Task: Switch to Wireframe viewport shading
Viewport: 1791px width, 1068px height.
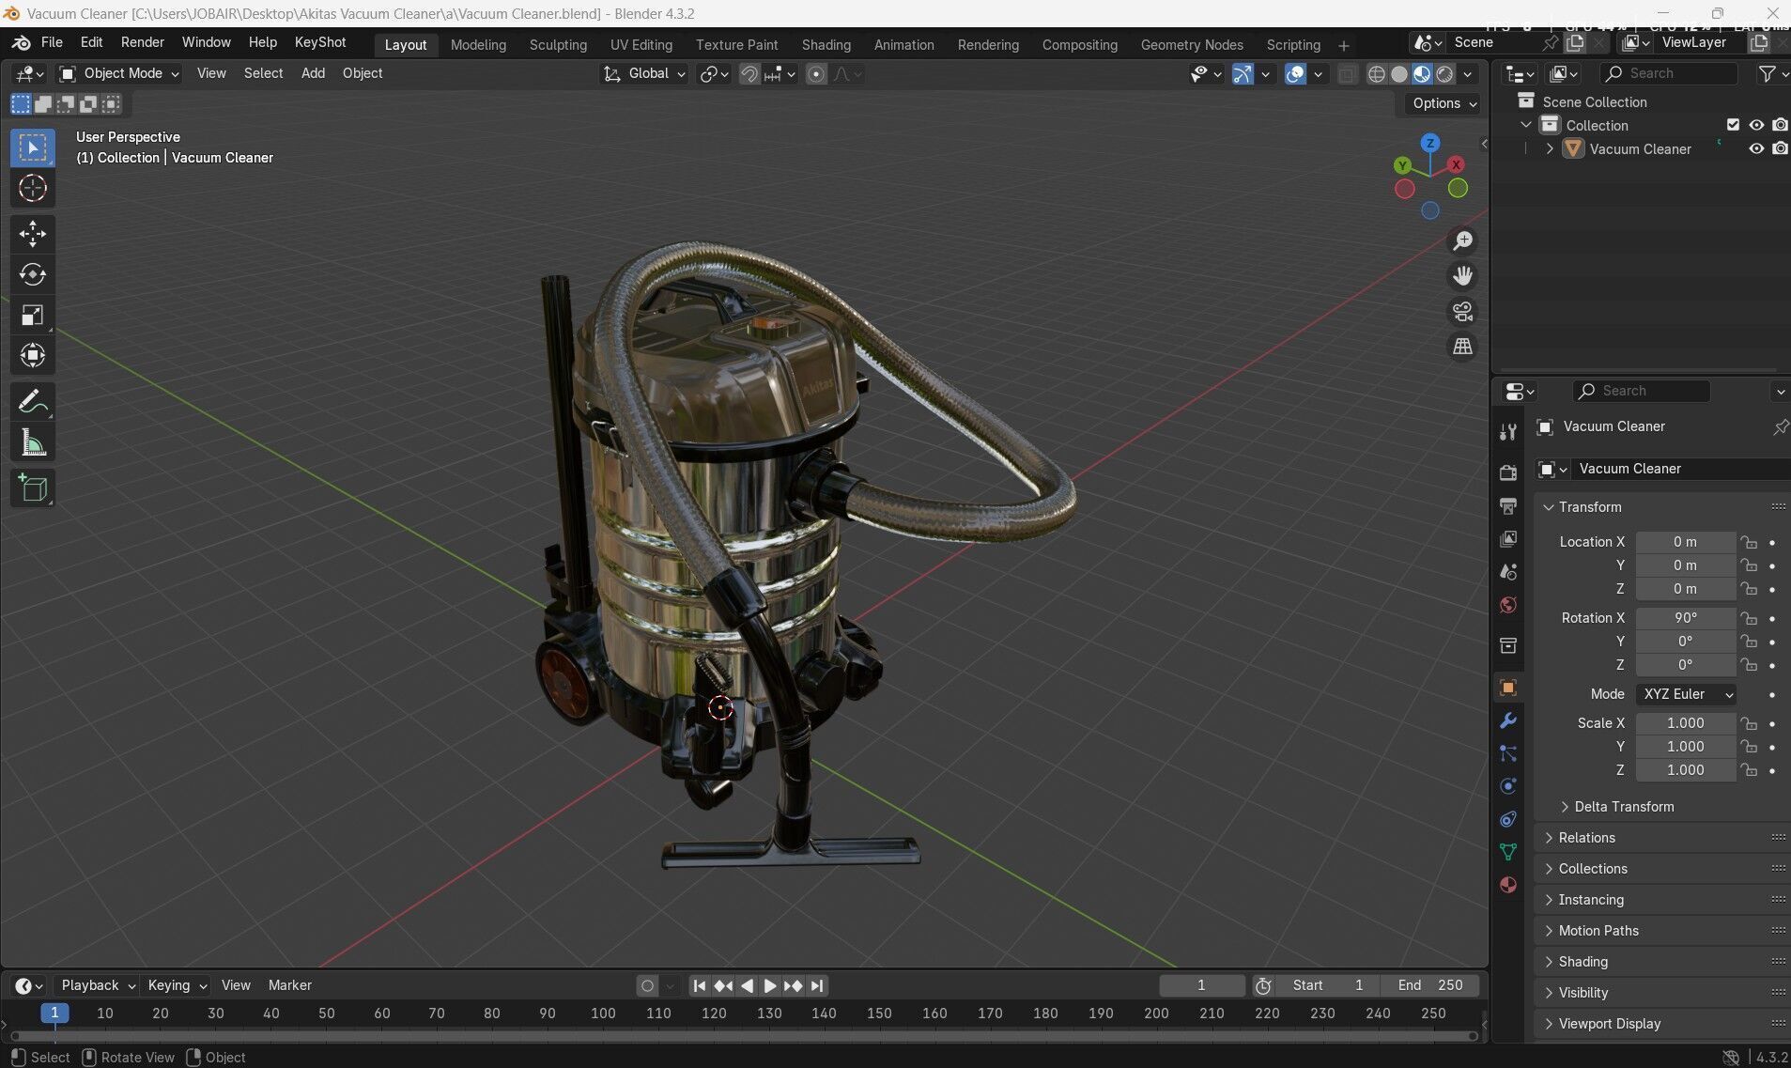Action: [x=1376, y=74]
